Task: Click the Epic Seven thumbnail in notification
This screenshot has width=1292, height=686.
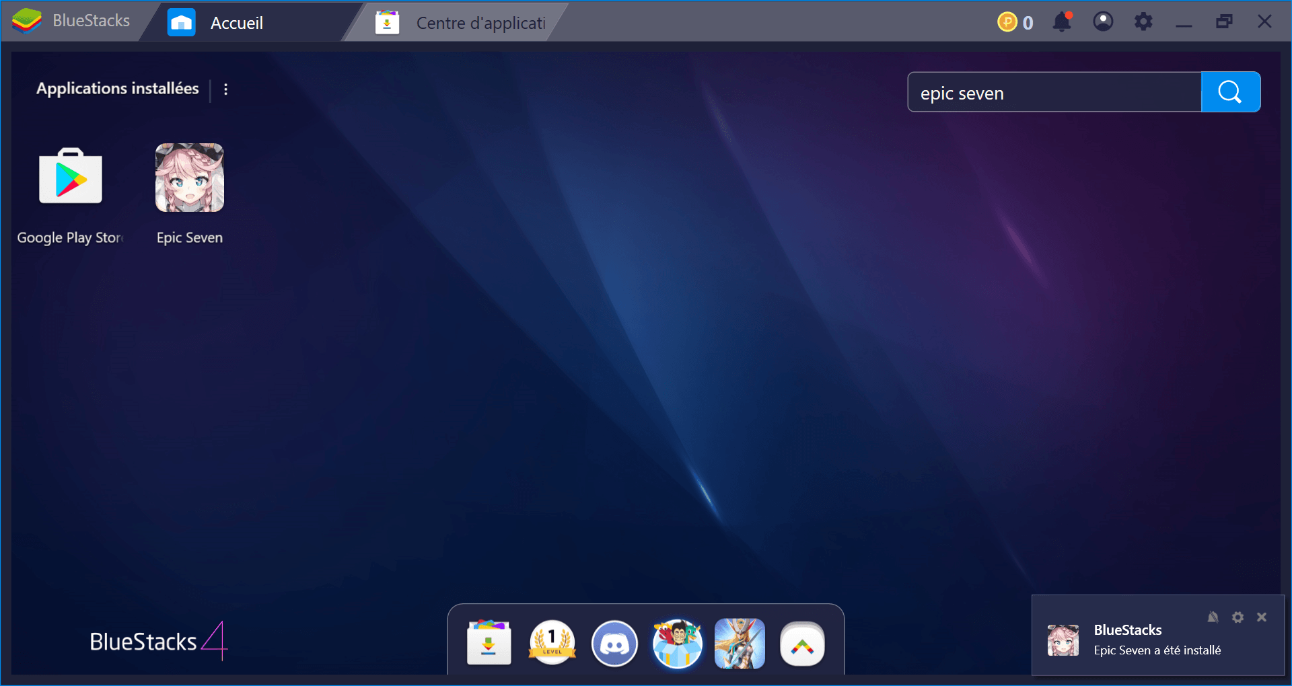Action: tap(1063, 640)
